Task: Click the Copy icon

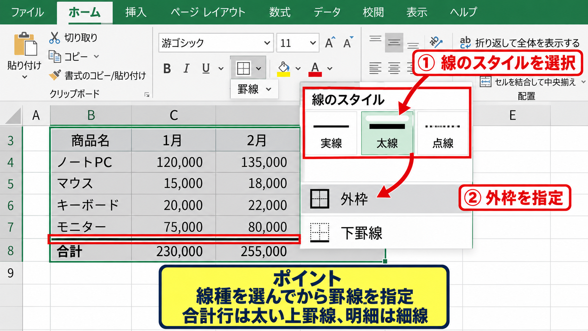Action: [55, 56]
